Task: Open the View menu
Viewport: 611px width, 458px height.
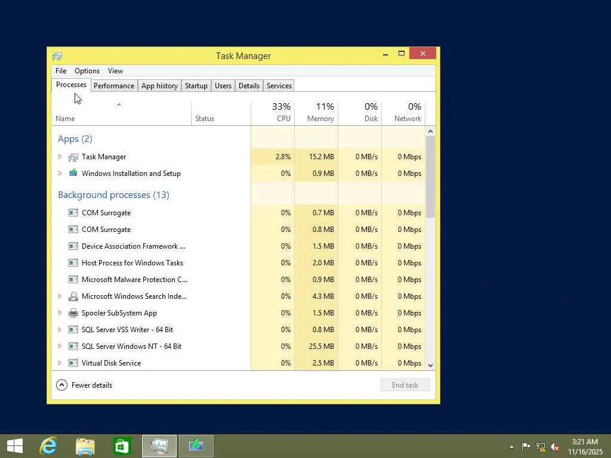Action: pos(115,71)
